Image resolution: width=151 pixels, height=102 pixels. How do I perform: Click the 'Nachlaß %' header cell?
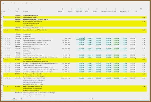123,11
